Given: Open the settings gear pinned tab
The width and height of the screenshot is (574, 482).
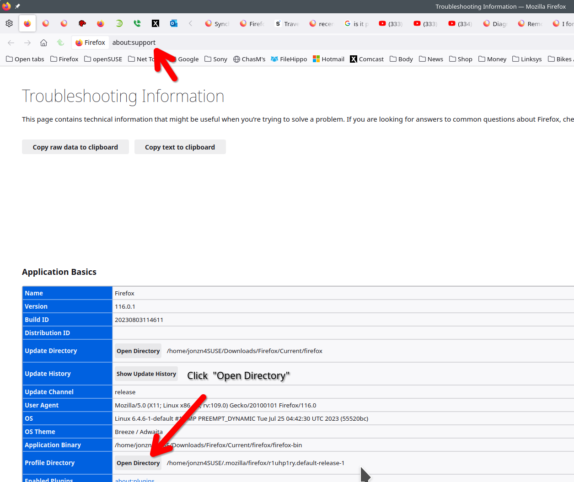Looking at the screenshot, I should point(9,23).
